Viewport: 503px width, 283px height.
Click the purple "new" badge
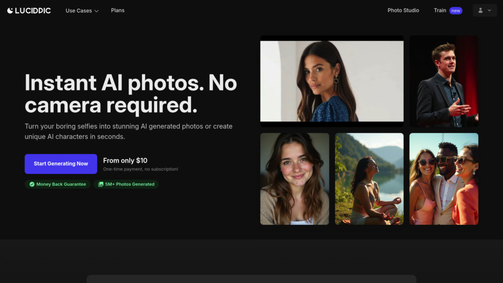tap(456, 11)
